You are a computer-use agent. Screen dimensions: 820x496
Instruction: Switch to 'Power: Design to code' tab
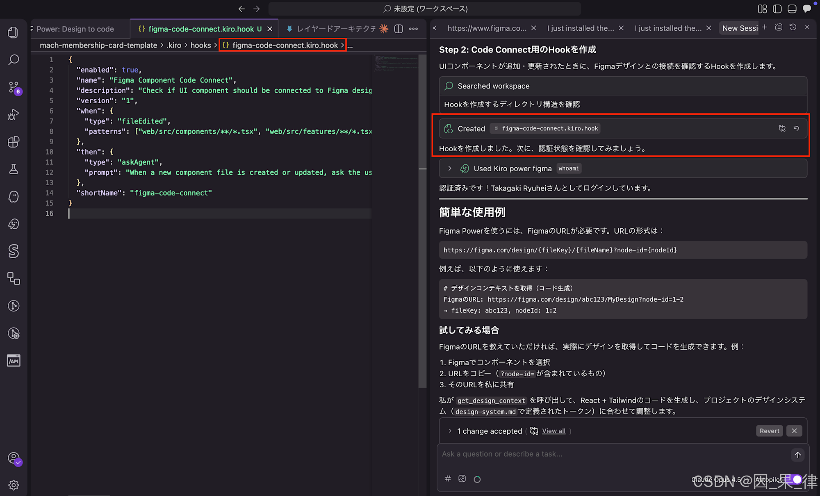(x=75, y=29)
